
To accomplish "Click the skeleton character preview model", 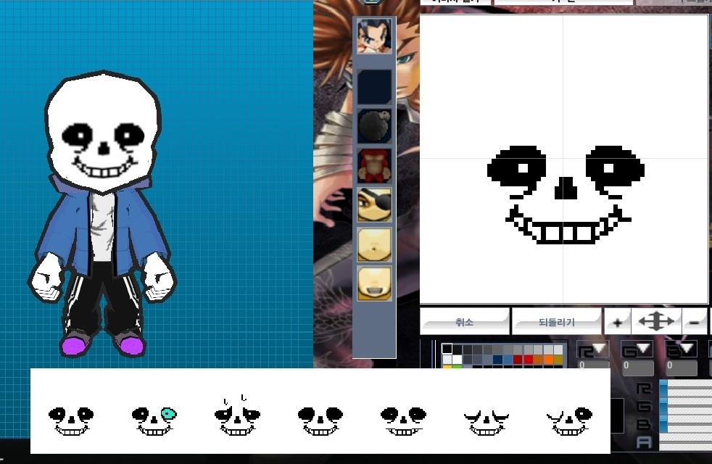I will tap(103, 213).
